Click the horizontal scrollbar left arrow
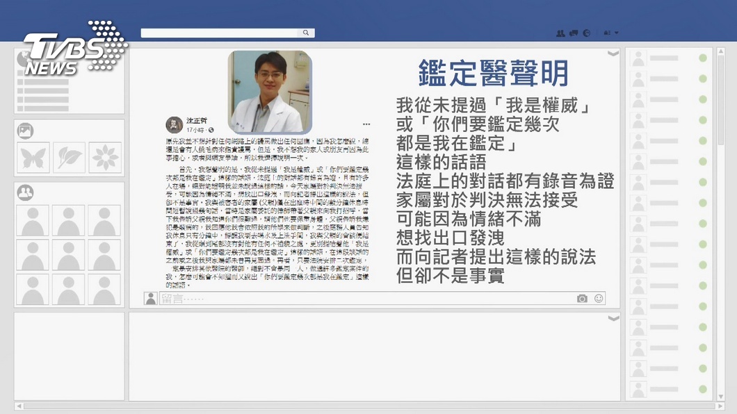The width and height of the screenshot is (737, 414). coord(18,406)
